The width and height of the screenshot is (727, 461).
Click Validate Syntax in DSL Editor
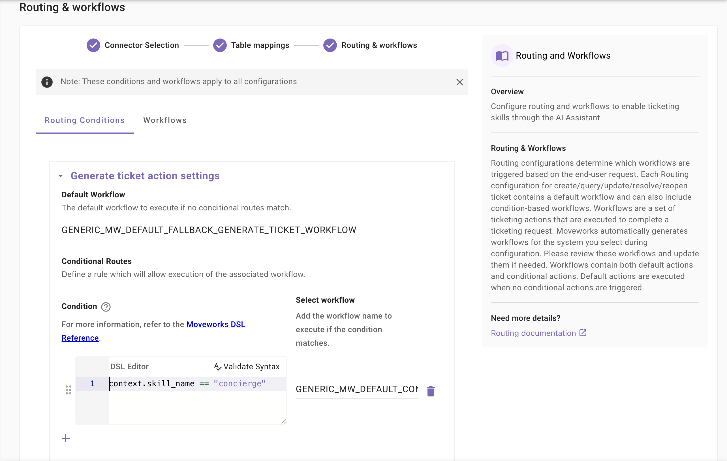click(x=247, y=366)
